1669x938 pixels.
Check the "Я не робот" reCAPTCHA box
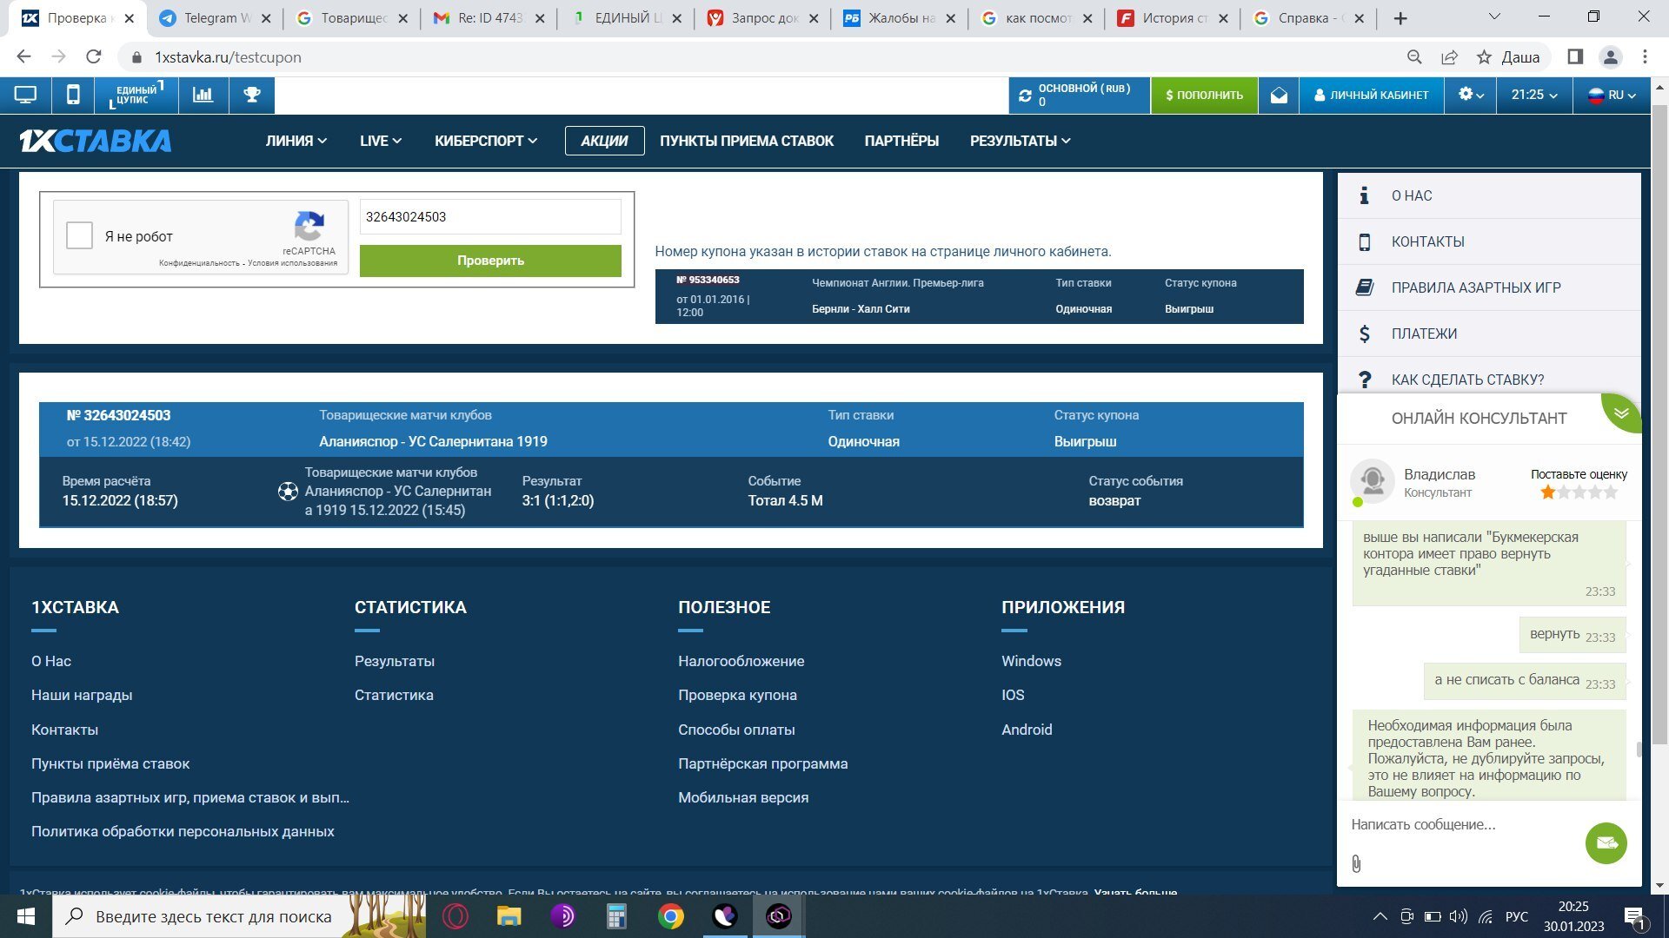[80, 236]
